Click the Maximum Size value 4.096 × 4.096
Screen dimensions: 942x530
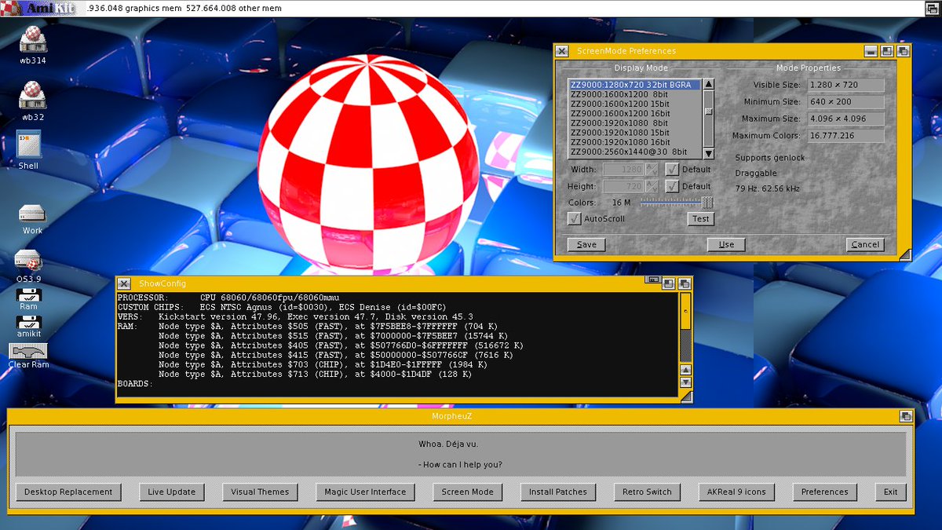pos(845,119)
